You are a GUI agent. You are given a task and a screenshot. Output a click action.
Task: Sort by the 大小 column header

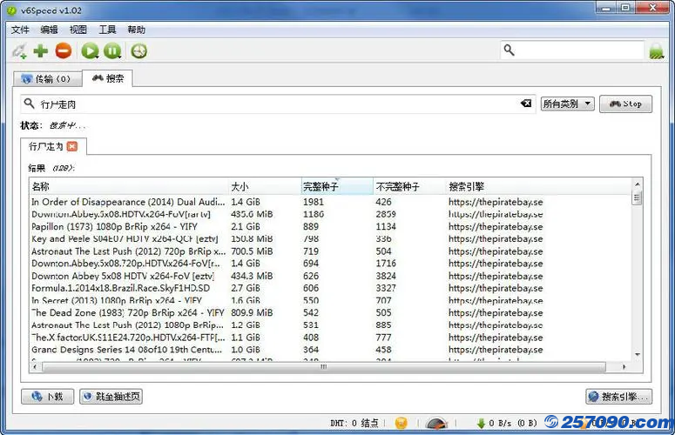pyautogui.click(x=264, y=186)
